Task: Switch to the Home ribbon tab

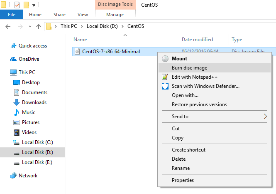Action: click(x=35, y=15)
